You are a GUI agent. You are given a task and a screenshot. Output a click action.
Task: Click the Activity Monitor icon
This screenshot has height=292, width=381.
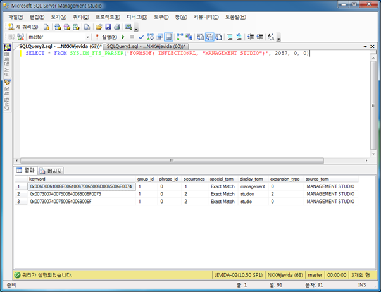point(128,27)
